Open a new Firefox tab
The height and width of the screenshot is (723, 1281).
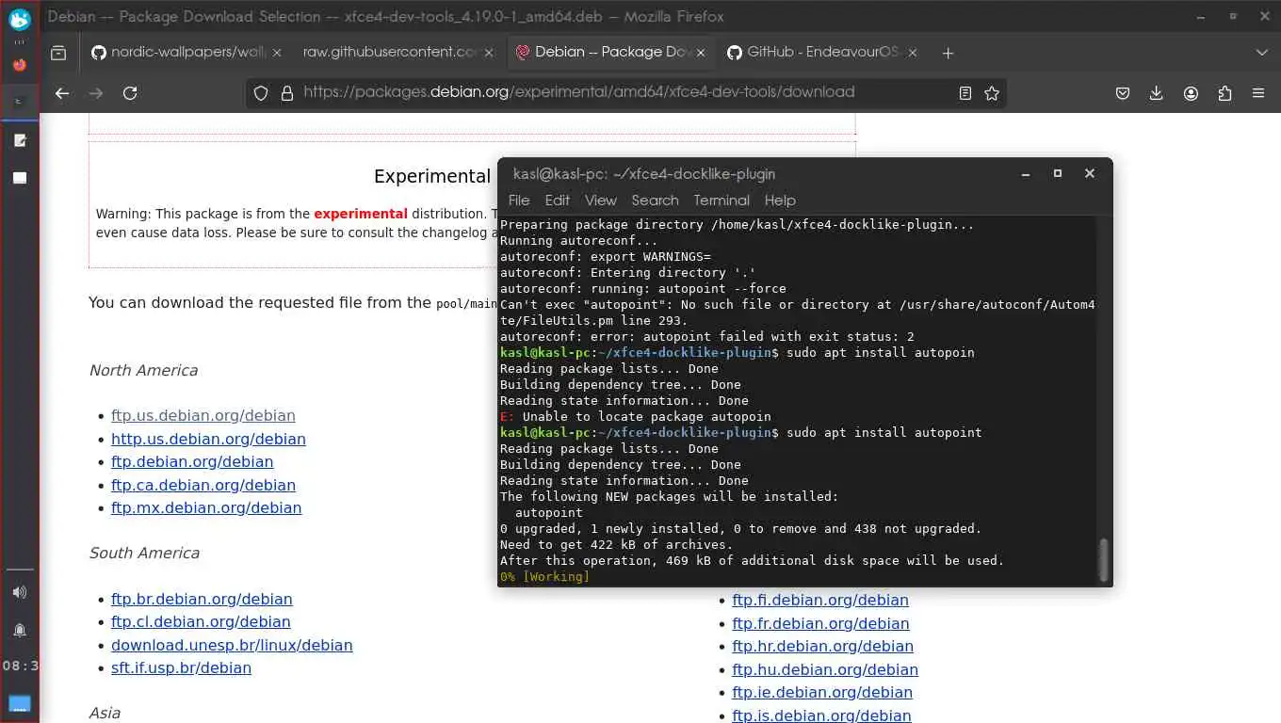[x=948, y=53]
